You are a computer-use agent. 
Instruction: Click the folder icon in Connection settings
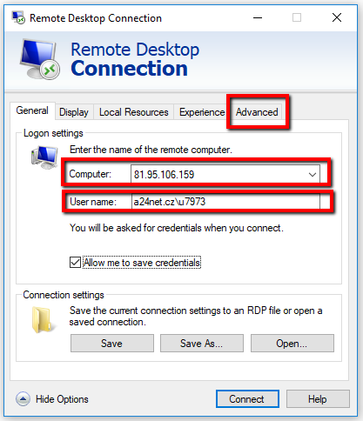(x=43, y=319)
